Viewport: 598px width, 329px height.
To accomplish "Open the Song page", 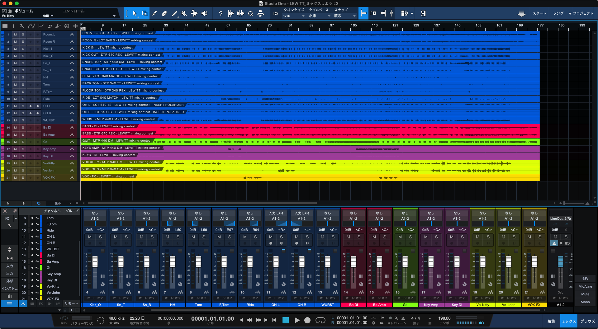I will tap(558, 13).
